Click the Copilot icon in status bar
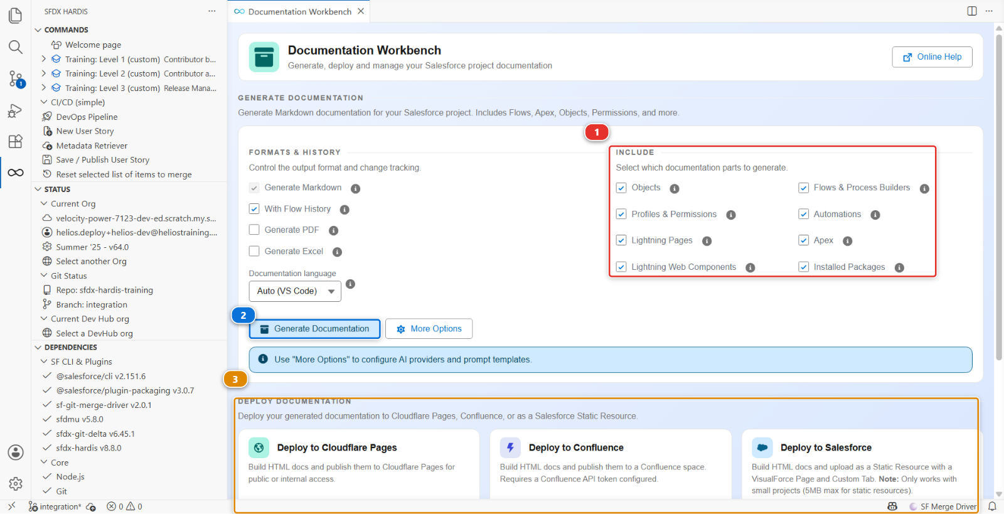 coord(892,506)
